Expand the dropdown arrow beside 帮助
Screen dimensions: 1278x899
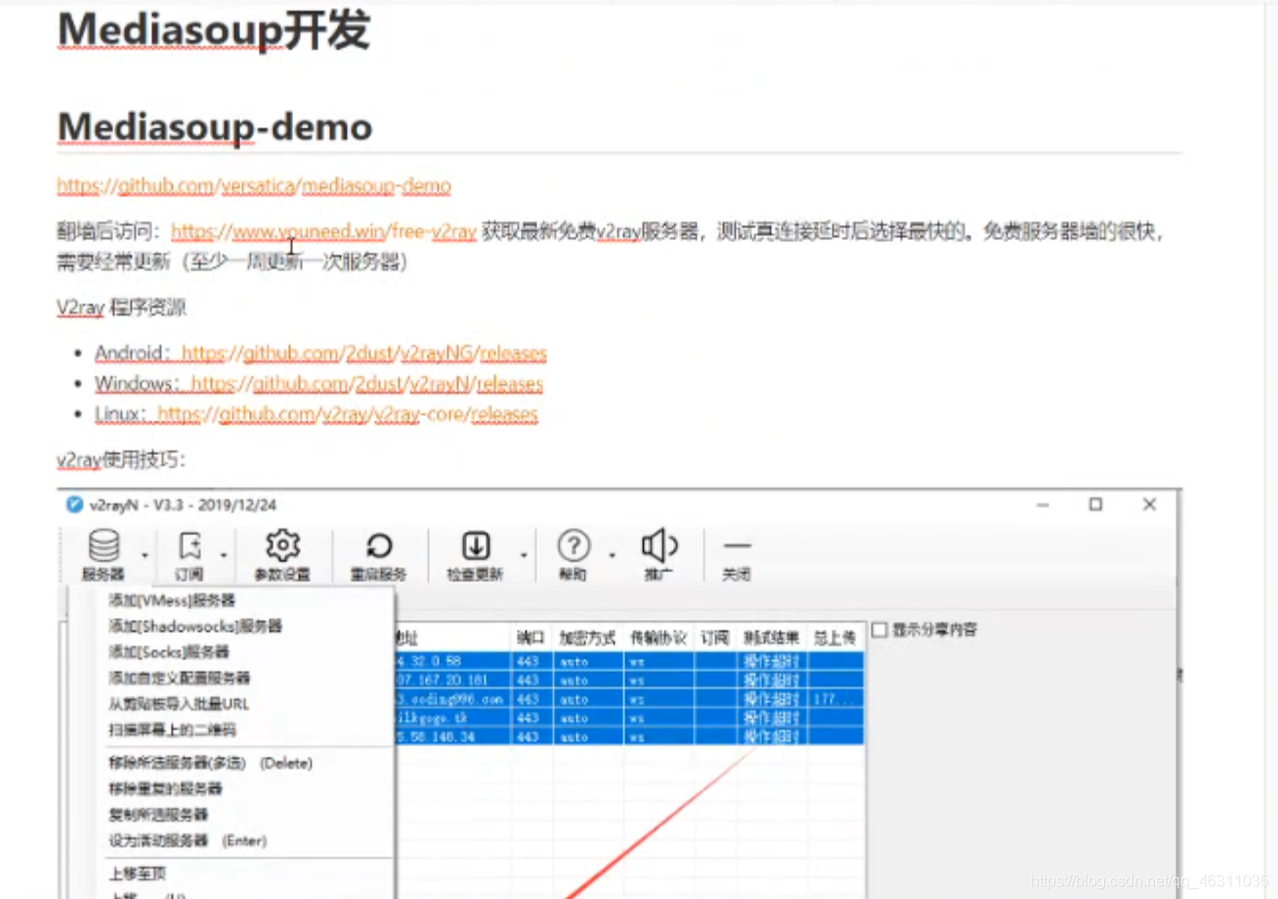[x=612, y=555]
